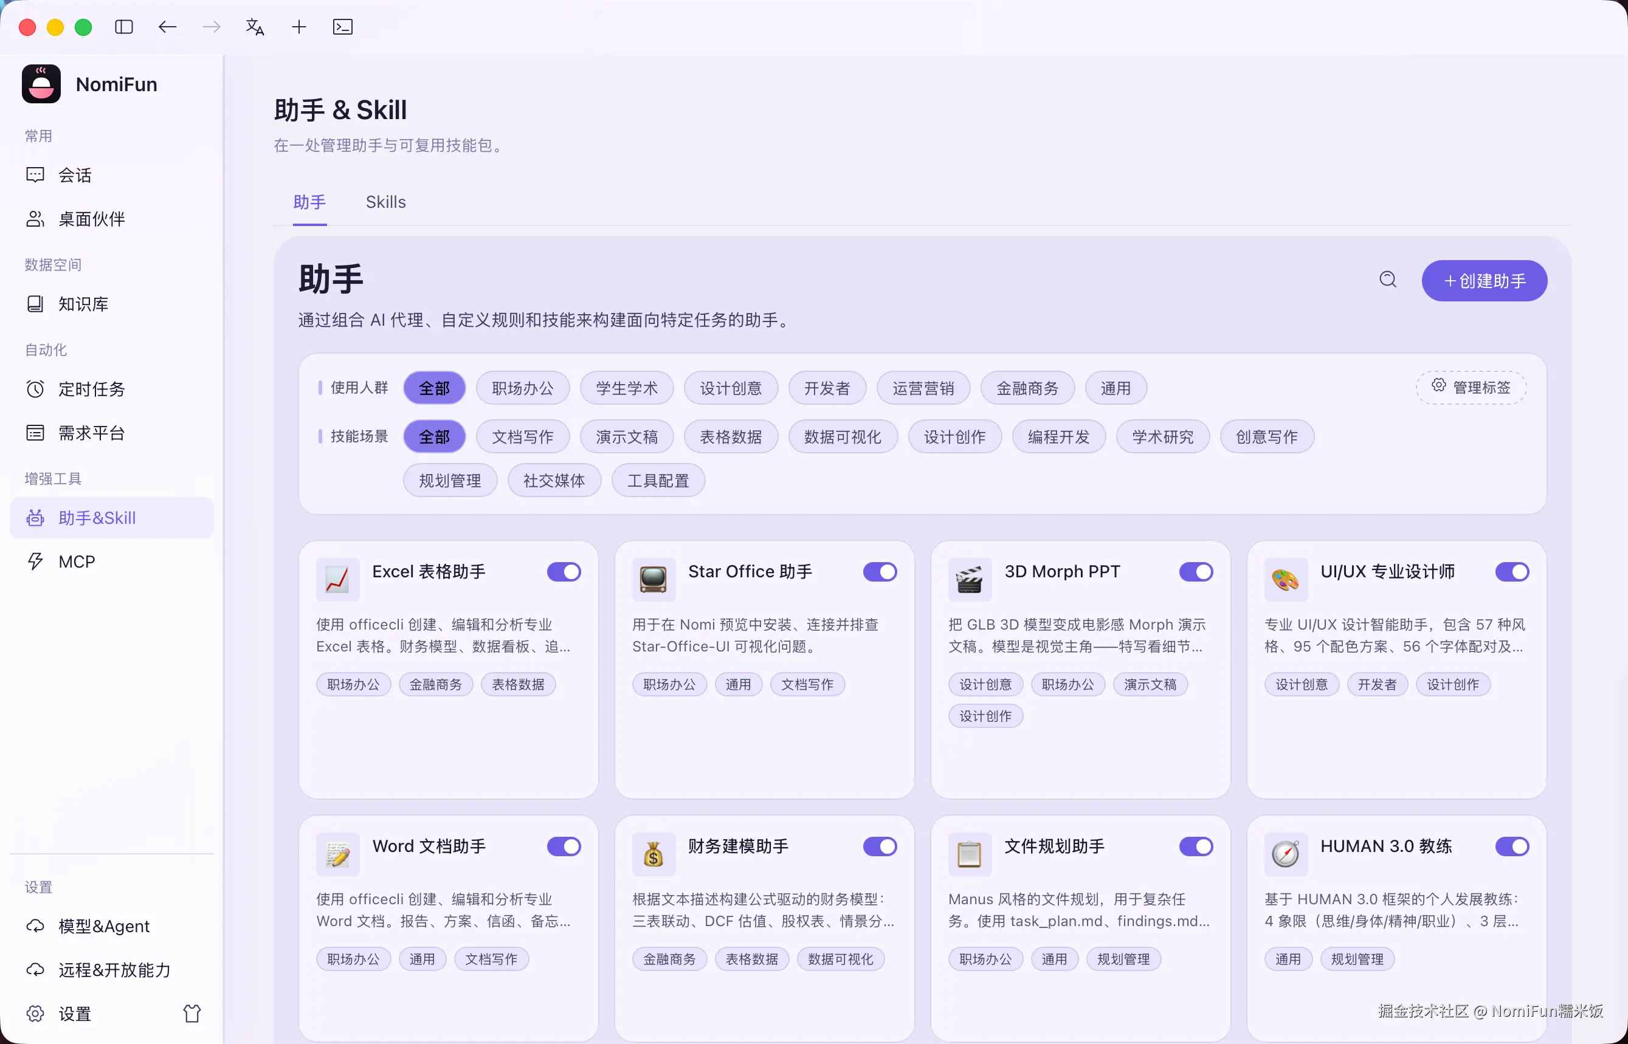
Task: Select 全部 in 技能场景 filter
Action: pyautogui.click(x=435, y=436)
